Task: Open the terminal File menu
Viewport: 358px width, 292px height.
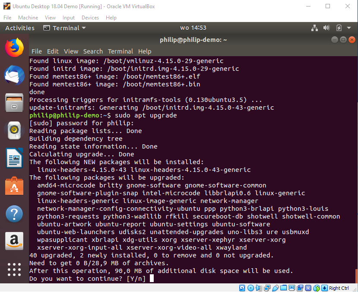Action: [x=37, y=51]
